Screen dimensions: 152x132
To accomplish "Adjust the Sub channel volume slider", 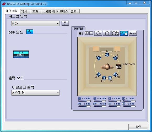I will (x=100, y=106).
